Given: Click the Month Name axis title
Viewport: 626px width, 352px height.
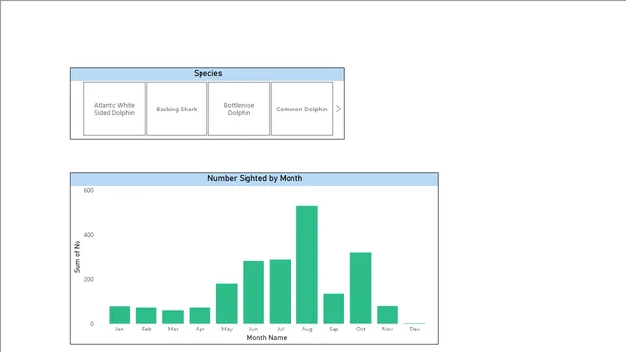Looking at the screenshot, I should 267,338.
